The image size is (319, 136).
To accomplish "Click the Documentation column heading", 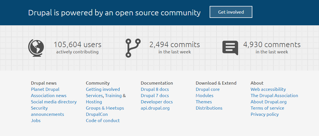I will point(157,83).
